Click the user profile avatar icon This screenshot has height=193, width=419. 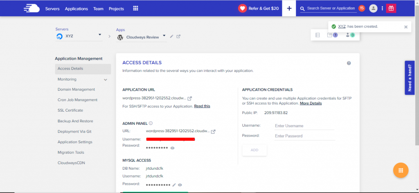(373, 8)
